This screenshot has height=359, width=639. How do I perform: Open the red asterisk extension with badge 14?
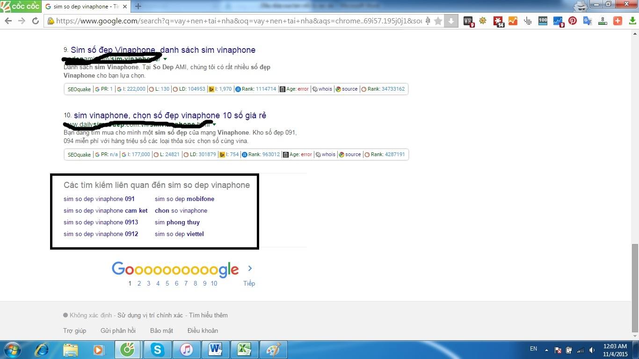coord(499,22)
